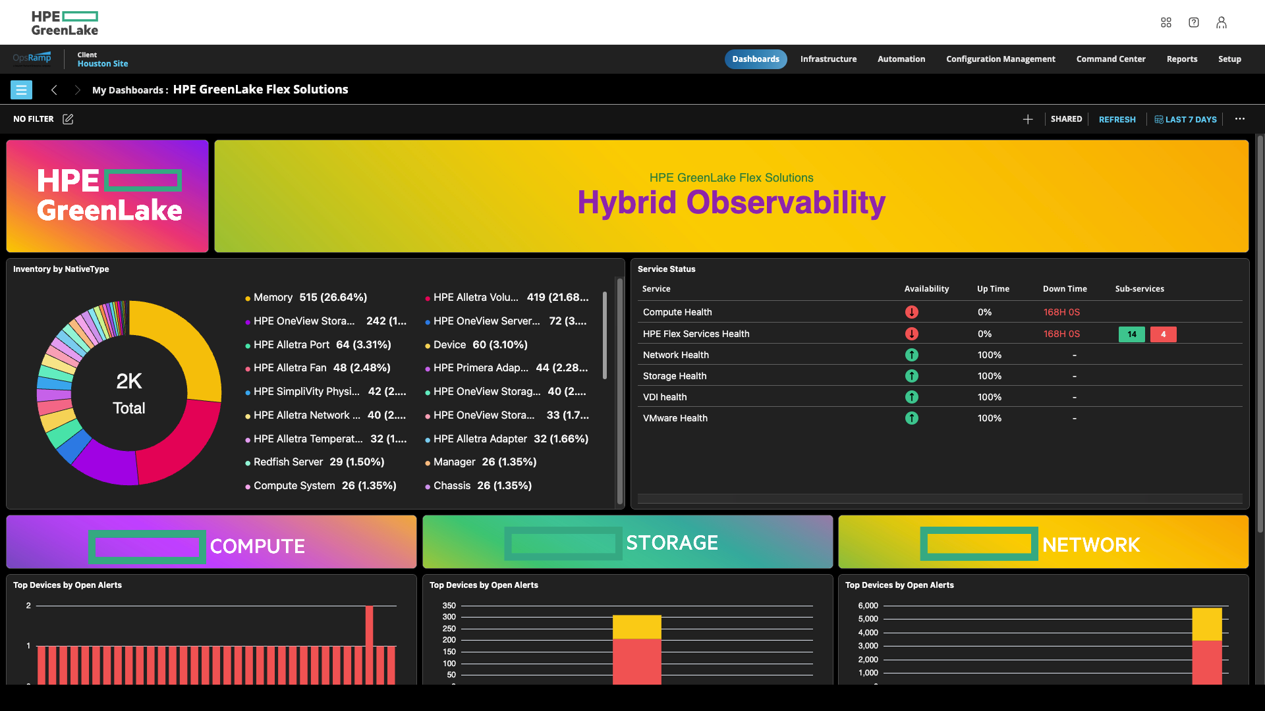The image size is (1265, 711).
Task: Click VMware Health up availability icon
Action: click(911, 418)
